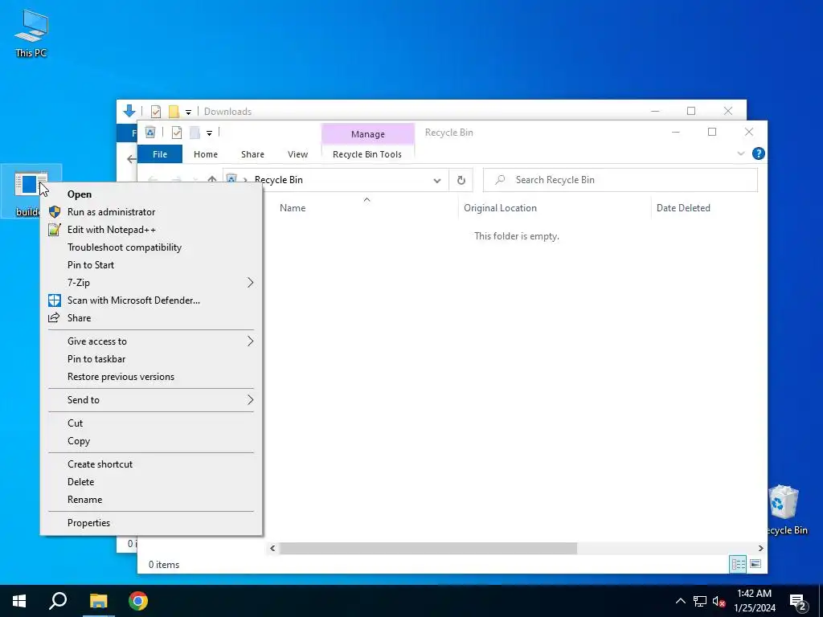
Task: Open the Action Center notifications icon
Action: (798, 602)
